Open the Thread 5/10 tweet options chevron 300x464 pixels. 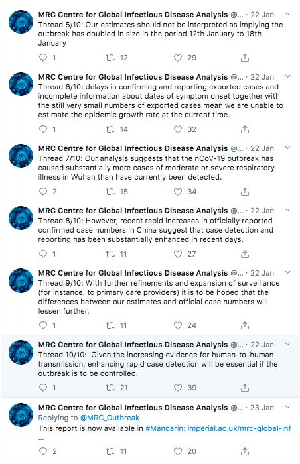(287, 14)
